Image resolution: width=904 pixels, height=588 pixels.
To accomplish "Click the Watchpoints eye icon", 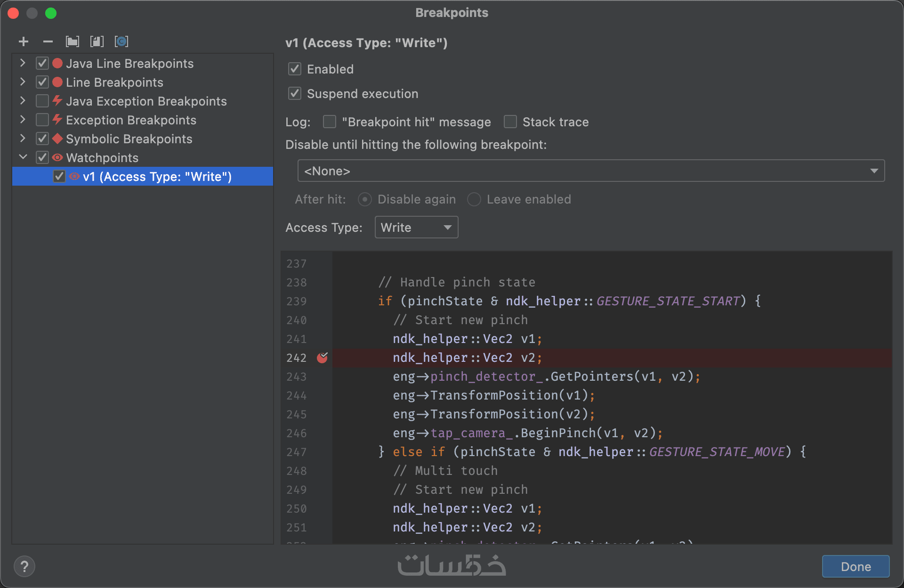I will [x=57, y=158].
